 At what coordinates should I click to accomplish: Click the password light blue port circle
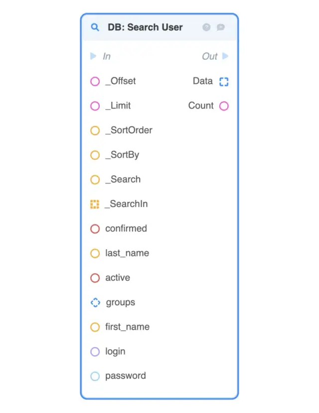click(95, 376)
